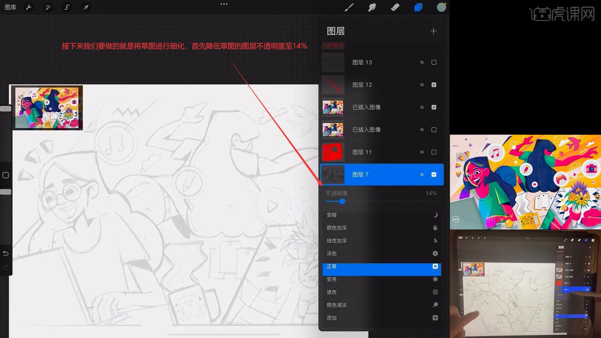Toggle the Layers panel icon

[x=418, y=7]
